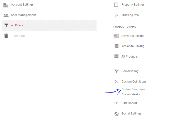This screenshot has height=126, width=173.
Task: Click the Remarketing fork icon
Action: pos(116,71)
